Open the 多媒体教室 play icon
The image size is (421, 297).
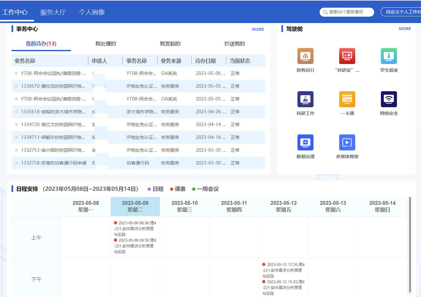tap(347, 142)
